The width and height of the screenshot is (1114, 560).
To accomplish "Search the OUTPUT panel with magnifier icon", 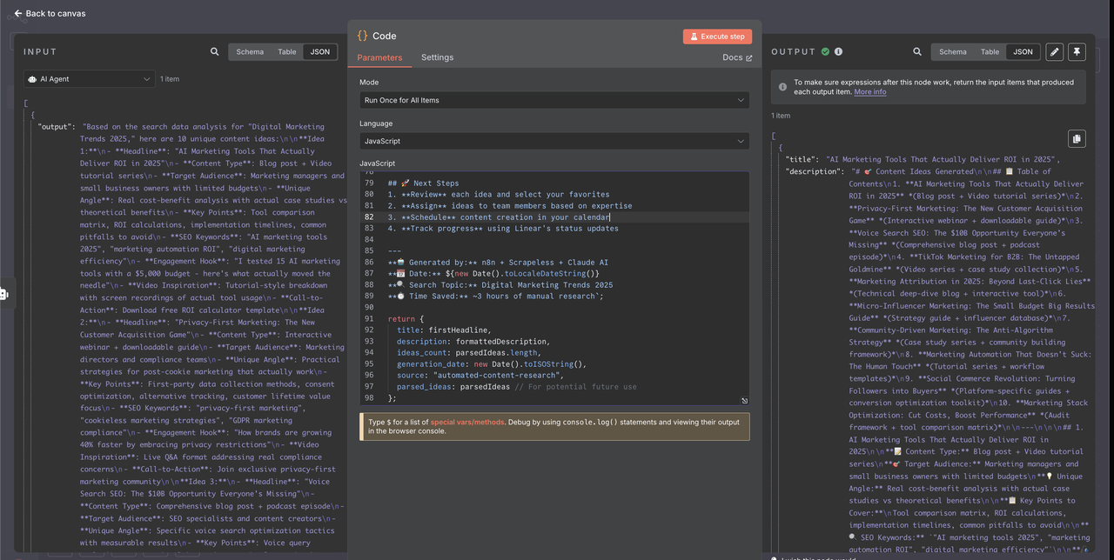I will tap(917, 51).
